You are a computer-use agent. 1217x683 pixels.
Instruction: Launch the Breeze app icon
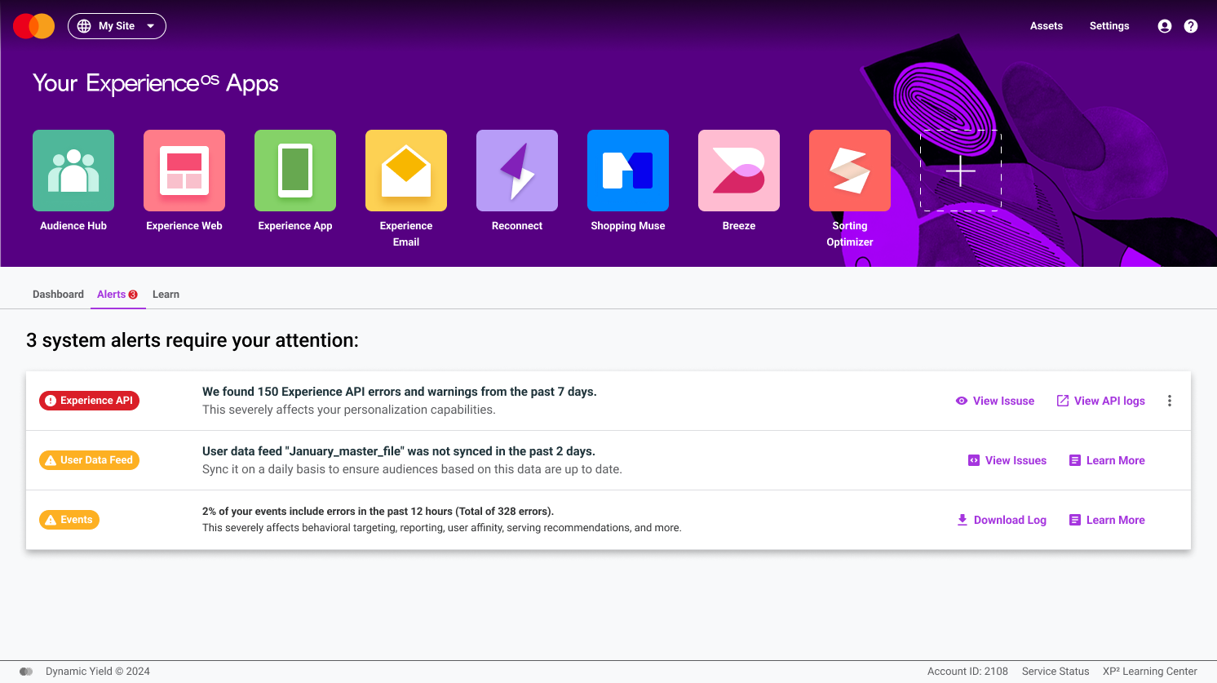point(739,171)
